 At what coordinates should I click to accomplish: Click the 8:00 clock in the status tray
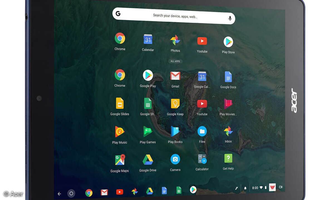click(255, 188)
